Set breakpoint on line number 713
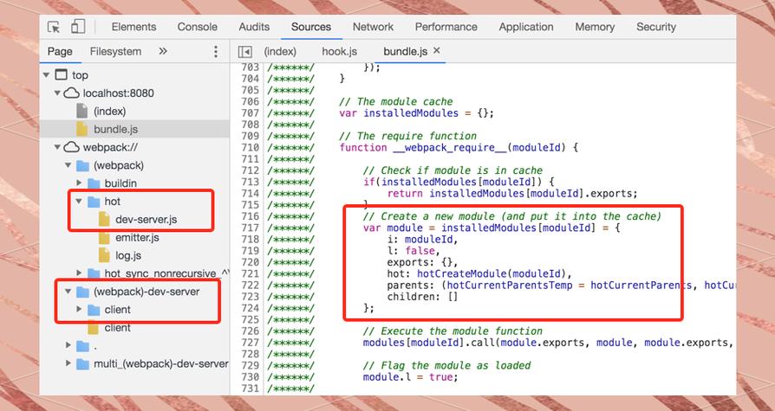This screenshot has height=411, width=775. [250, 182]
